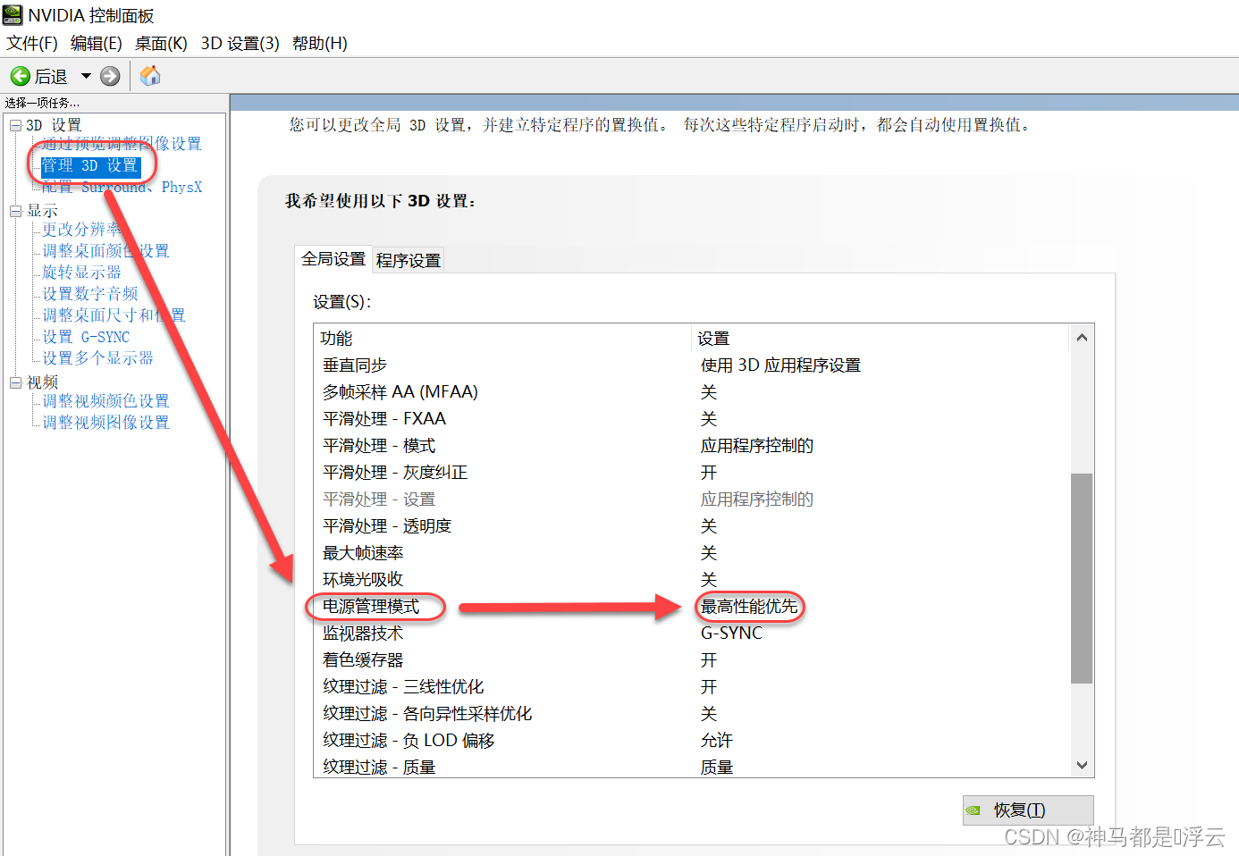Click the 使用 3D 应用程序设置 value
The image size is (1239, 856).
tap(780, 365)
